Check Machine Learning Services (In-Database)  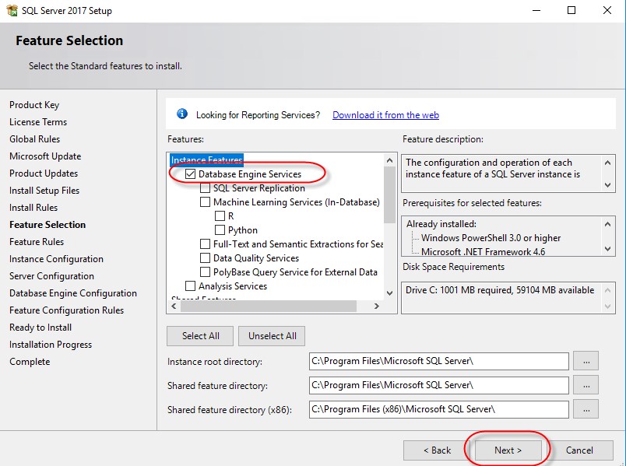(206, 201)
